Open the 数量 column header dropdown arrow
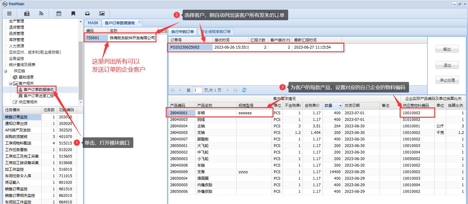The height and width of the screenshot is (204, 468). (340, 106)
